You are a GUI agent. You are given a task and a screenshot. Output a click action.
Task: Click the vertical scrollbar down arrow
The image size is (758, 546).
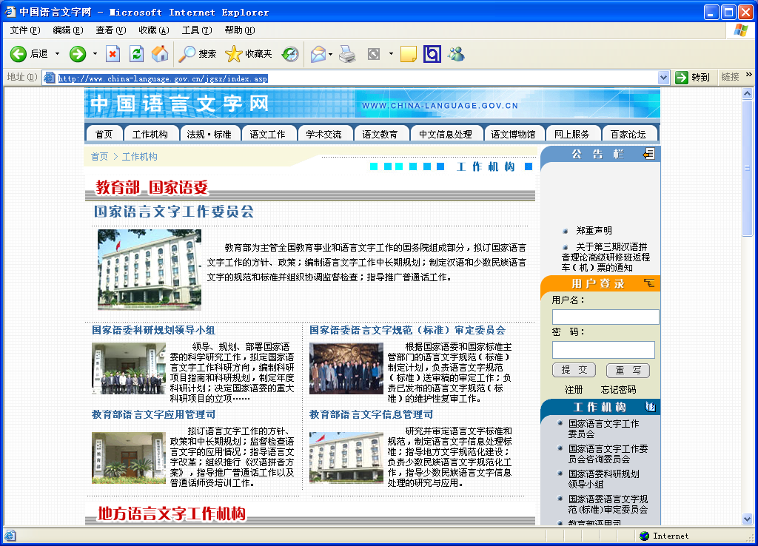pos(748,519)
